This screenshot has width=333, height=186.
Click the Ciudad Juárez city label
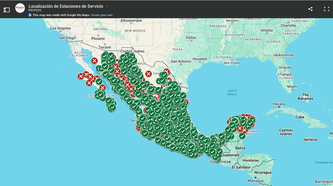pyautogui.click(x=132, y=51)
